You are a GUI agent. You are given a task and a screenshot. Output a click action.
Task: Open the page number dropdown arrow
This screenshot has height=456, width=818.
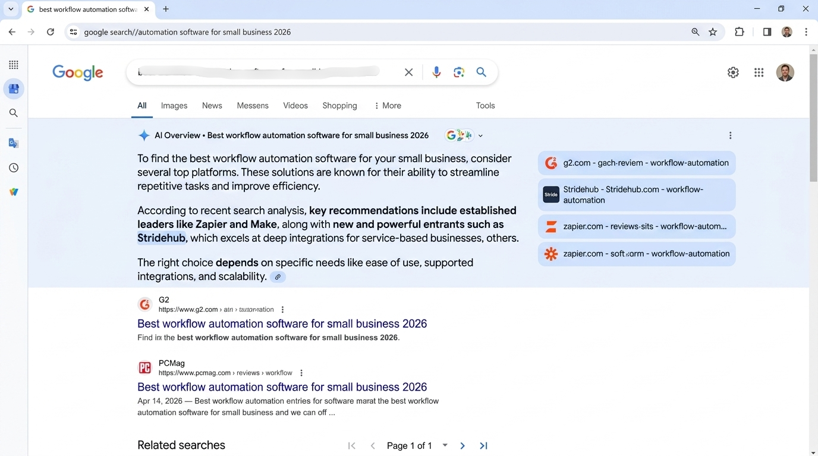(x=445, y=445)
